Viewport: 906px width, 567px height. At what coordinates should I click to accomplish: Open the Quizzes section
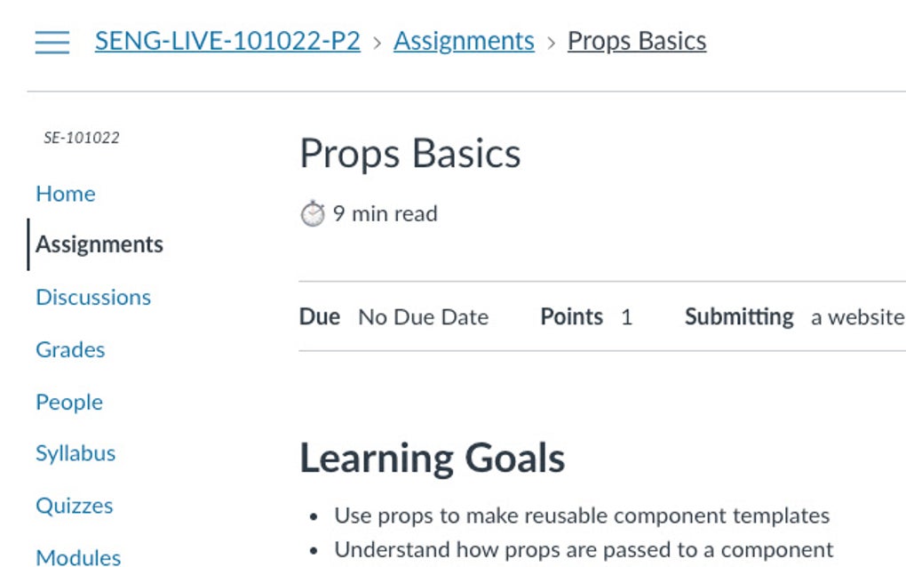click(x=74, y=506)
